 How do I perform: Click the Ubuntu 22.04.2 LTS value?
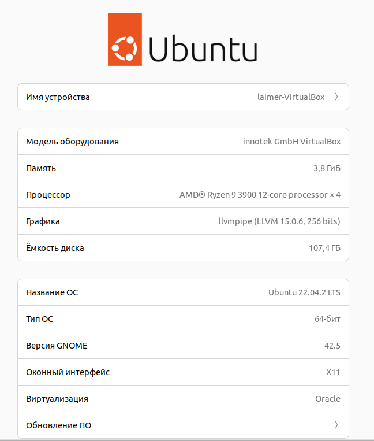304,292
